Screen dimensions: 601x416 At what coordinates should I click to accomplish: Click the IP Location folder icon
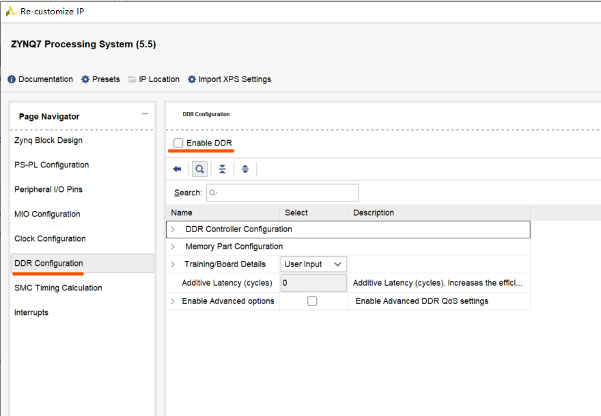pos(132,79)
